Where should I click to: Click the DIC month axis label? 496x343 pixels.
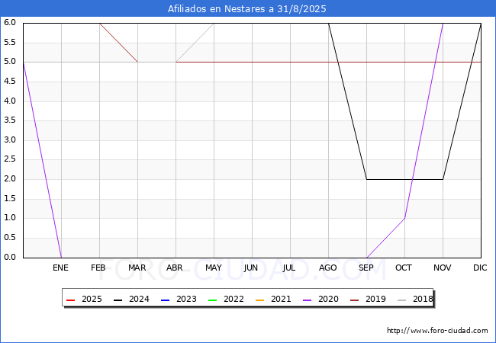pyautogui.click(x=481, y=268)
